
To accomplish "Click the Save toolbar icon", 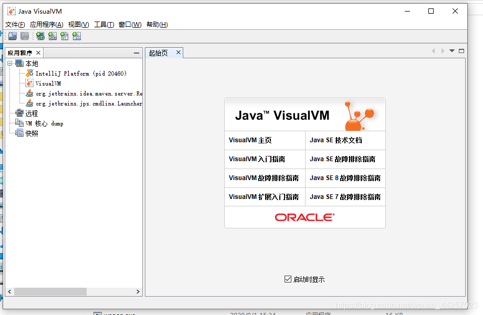I will (25, 36).
